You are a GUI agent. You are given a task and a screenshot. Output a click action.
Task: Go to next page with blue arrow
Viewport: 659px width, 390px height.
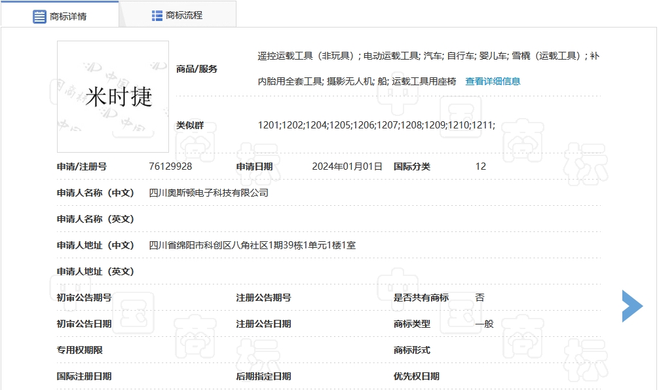(632, 305)
